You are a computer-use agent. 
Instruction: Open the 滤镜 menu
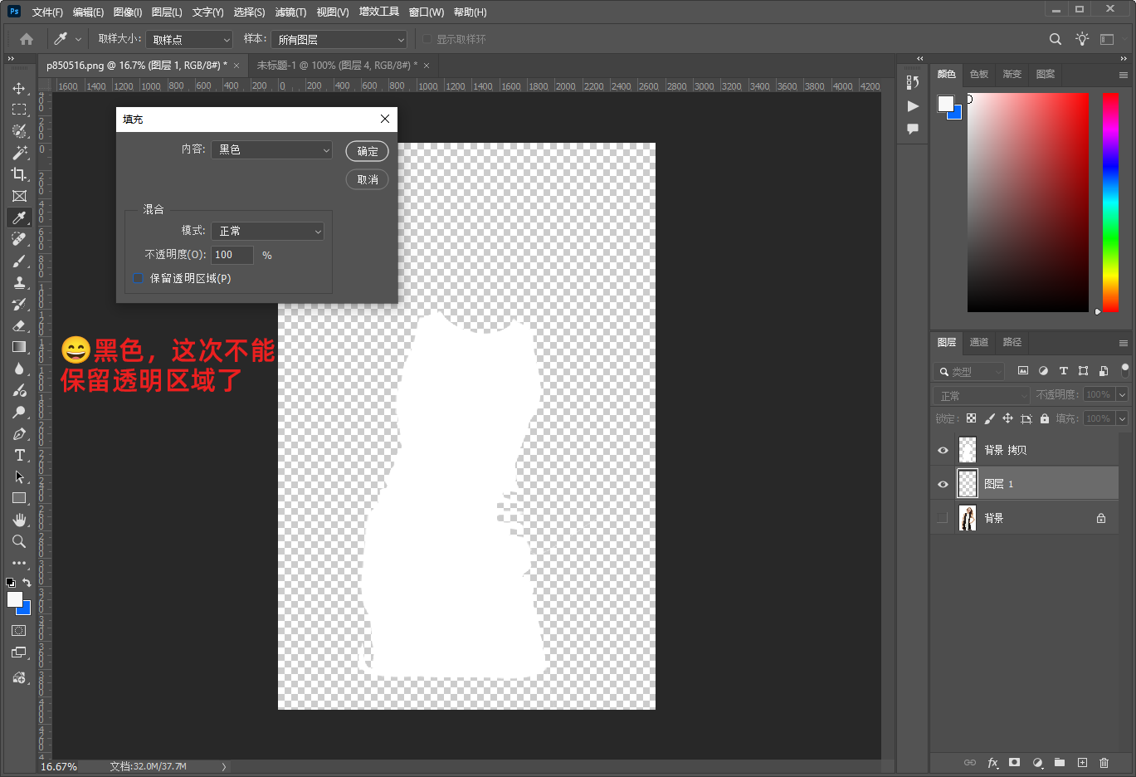[290, 12]
